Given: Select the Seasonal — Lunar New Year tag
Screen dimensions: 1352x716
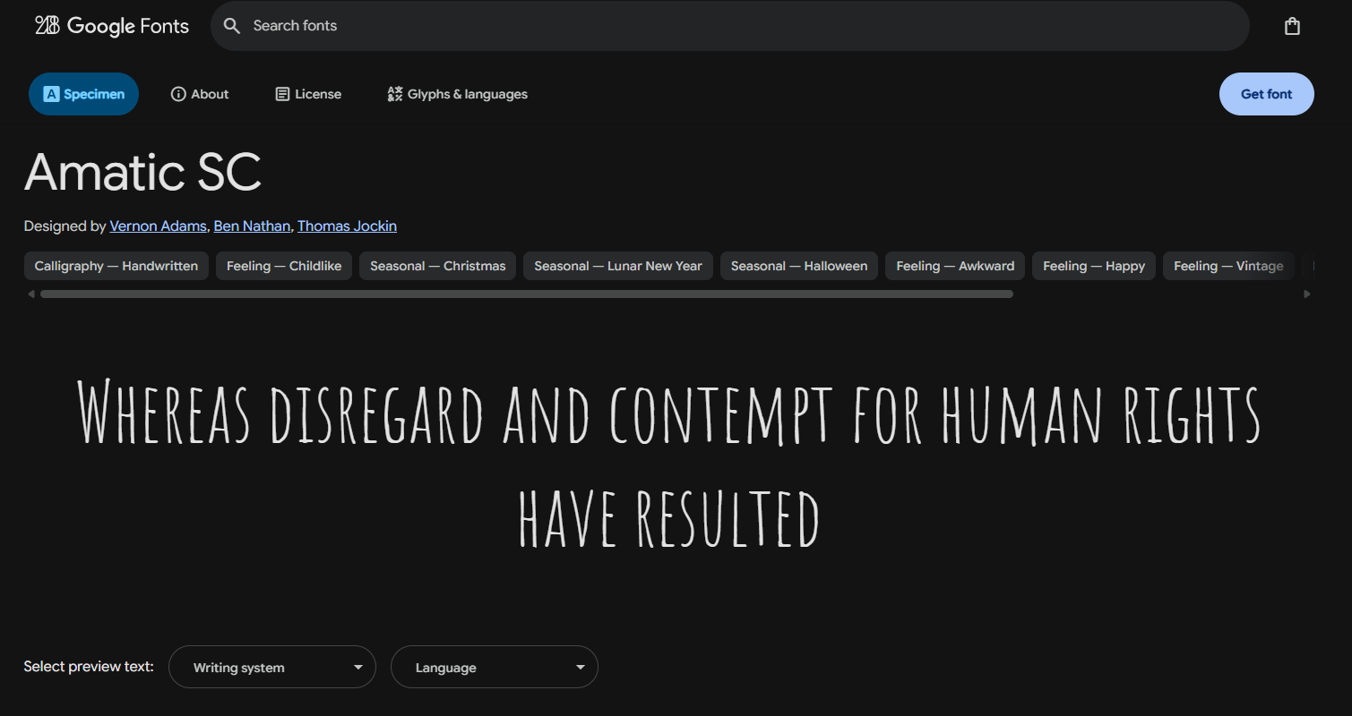Looking at the screenshot, I should [618, 266].
